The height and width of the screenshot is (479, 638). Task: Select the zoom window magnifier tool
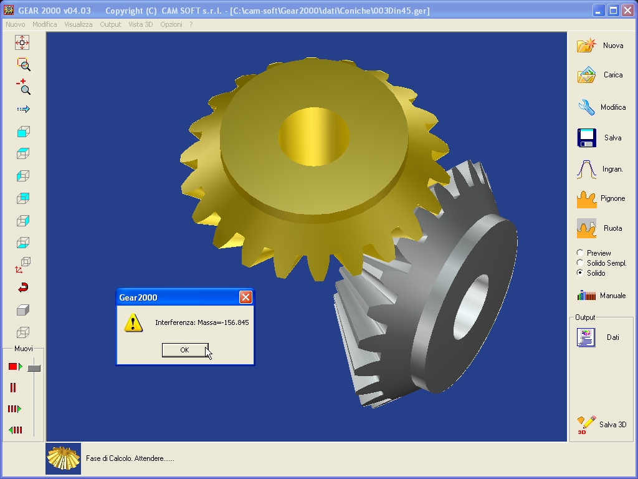tap(23, 64)
